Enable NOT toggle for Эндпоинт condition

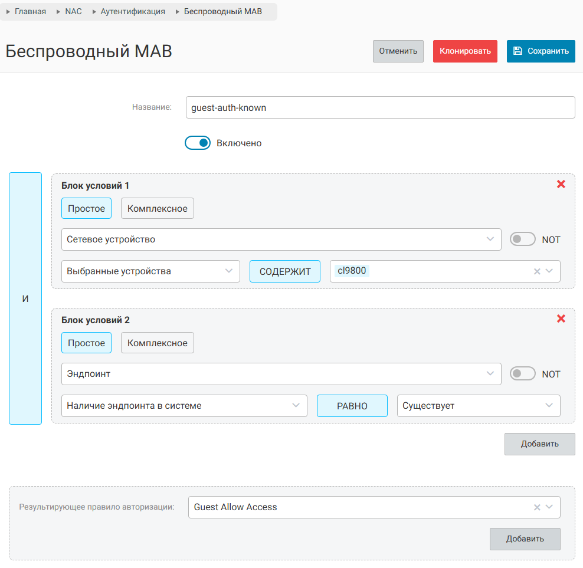coord(522,374)
